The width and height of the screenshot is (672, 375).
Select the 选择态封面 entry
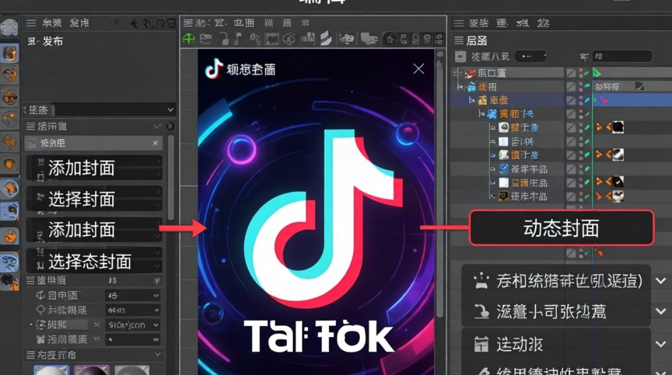94,260
